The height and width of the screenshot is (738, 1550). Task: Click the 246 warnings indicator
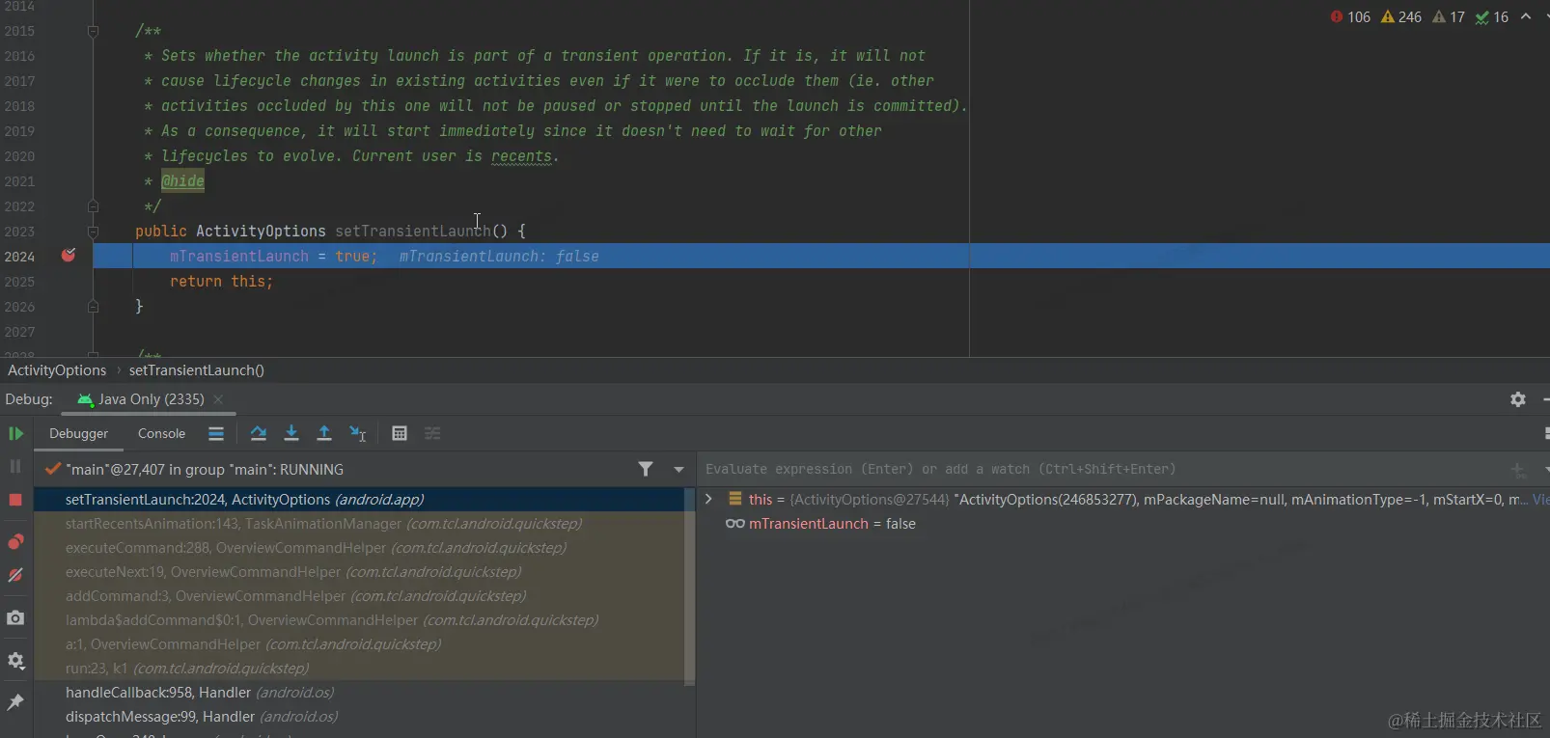click(1401, 16)
